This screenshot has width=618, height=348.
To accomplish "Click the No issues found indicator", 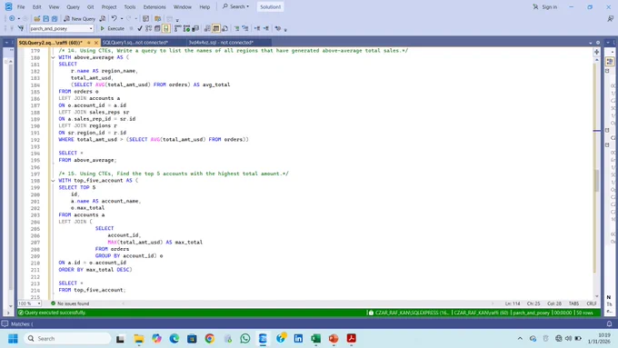I will click(x=70, y=303).
